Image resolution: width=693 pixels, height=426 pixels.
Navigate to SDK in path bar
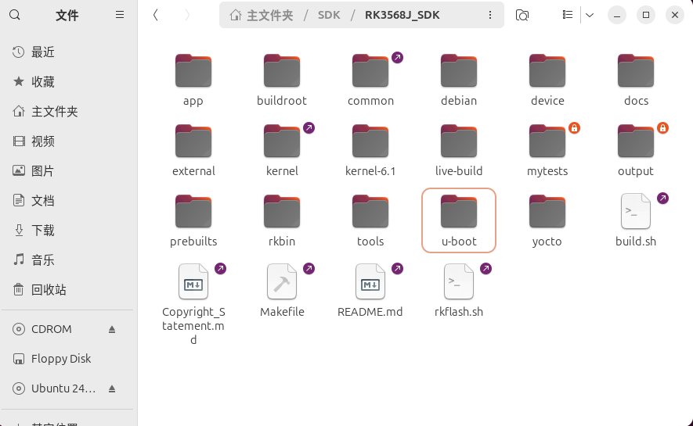pos(329,15)
